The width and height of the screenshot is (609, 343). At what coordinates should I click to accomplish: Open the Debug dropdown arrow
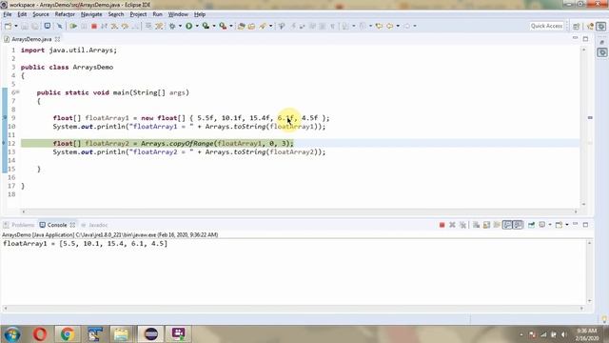coord(180,26)
